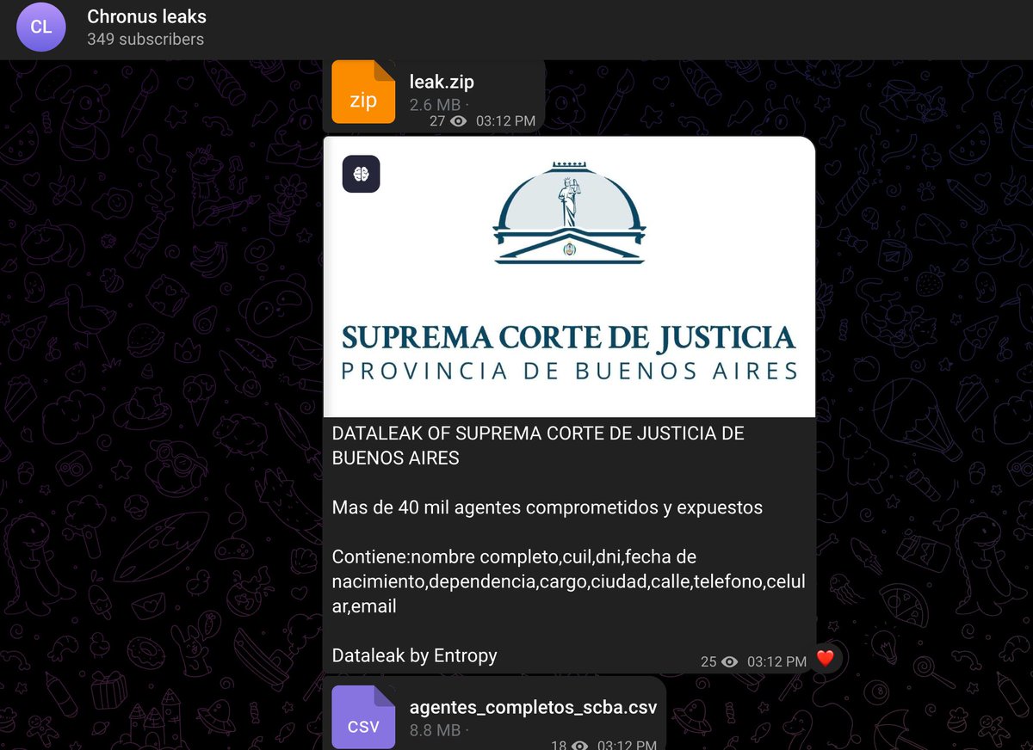Click the red heart reaction

point(825,659)
